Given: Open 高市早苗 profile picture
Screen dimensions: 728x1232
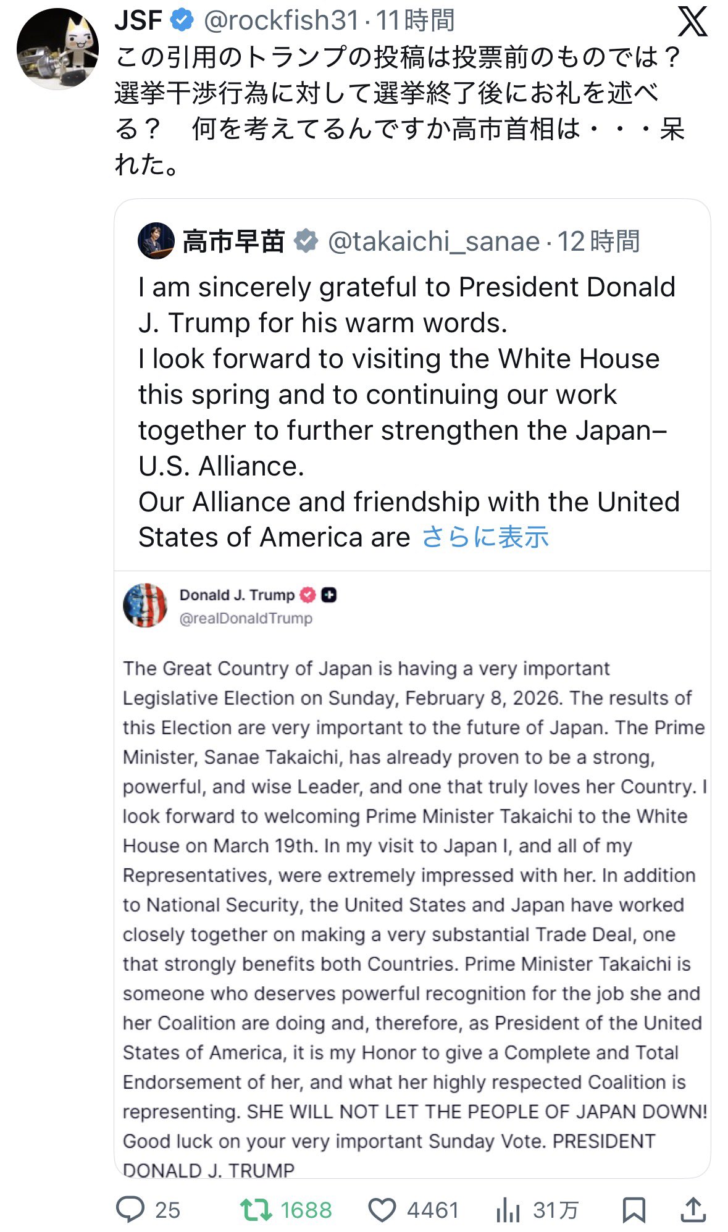Looking at the screenshot, I should (156, 241).
